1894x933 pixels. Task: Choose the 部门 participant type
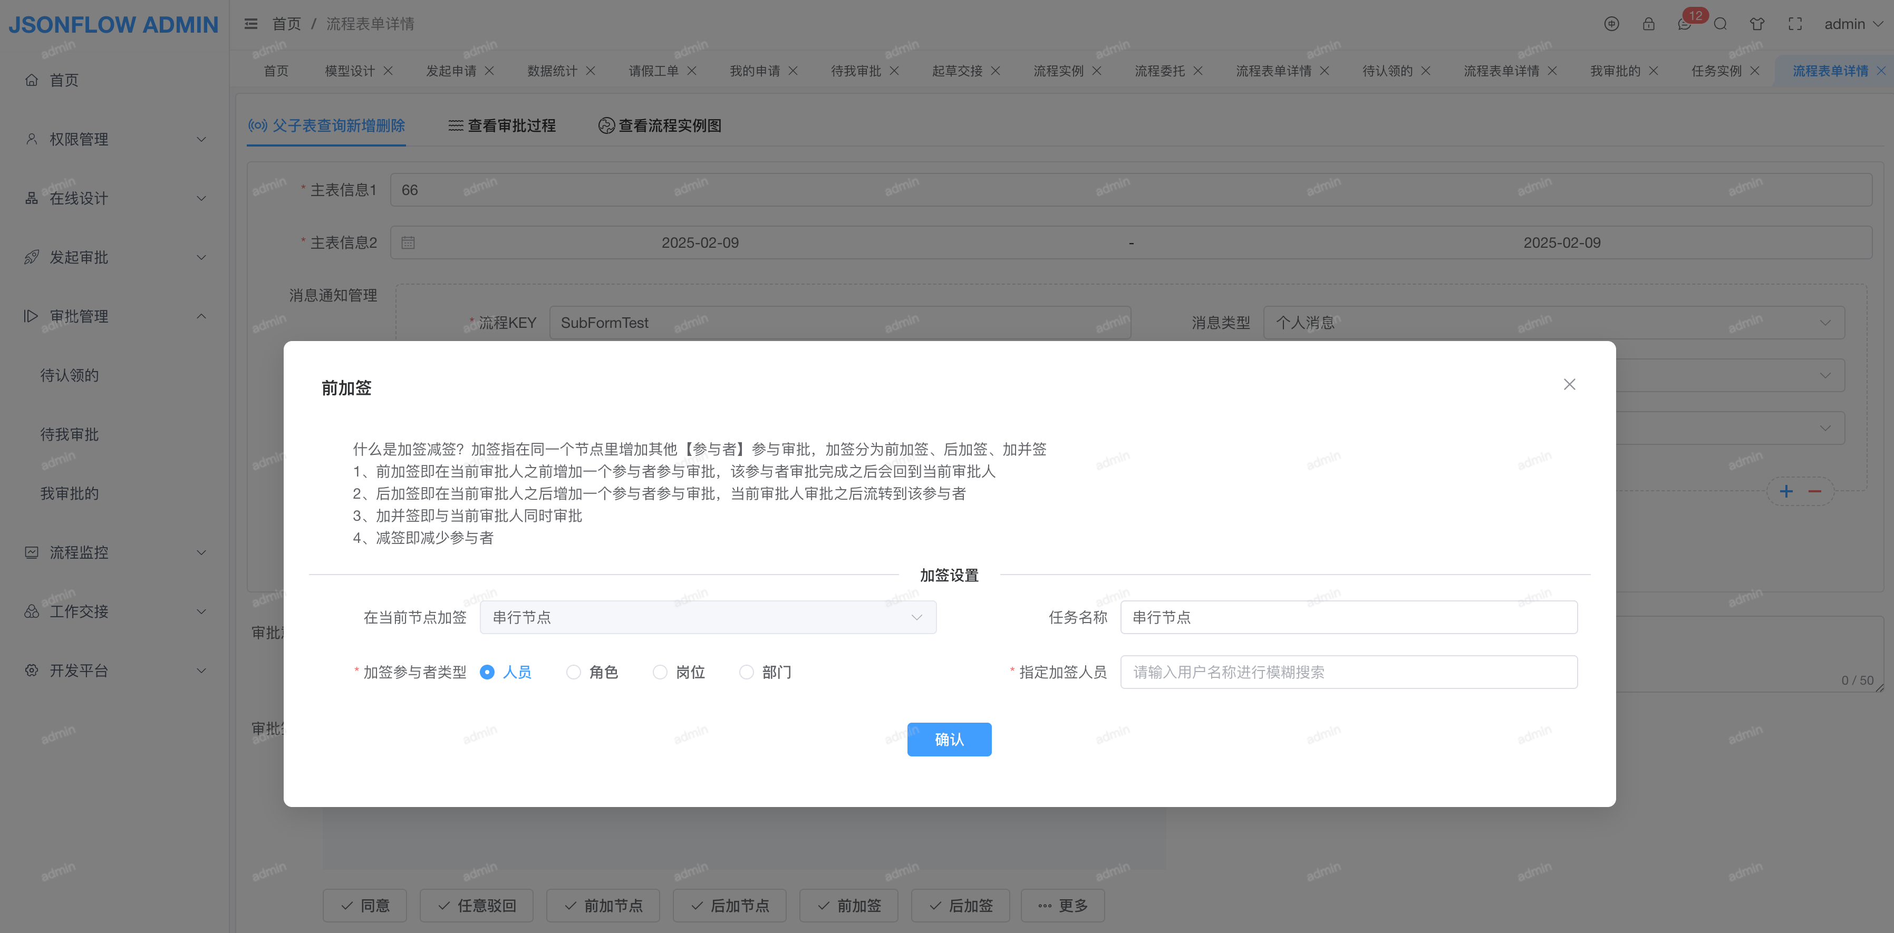[x=746, y=672]
